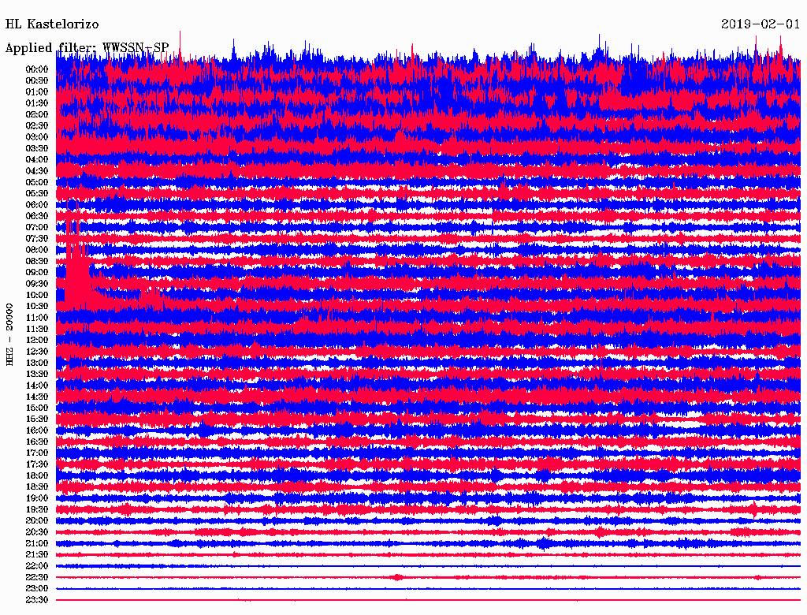Screen dimensions: 807x615
Task: Select the '05:30' time label
Action: point(37,194)
